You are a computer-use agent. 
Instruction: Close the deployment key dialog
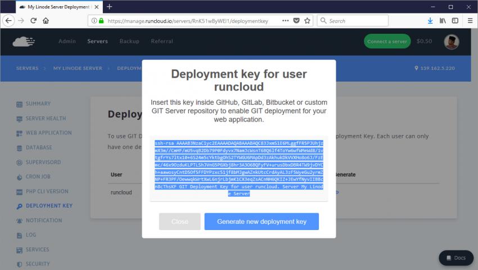179,222
